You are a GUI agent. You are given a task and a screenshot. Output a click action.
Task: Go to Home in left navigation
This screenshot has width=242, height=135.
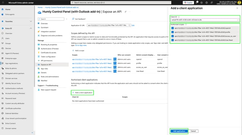tap(8, 9)
